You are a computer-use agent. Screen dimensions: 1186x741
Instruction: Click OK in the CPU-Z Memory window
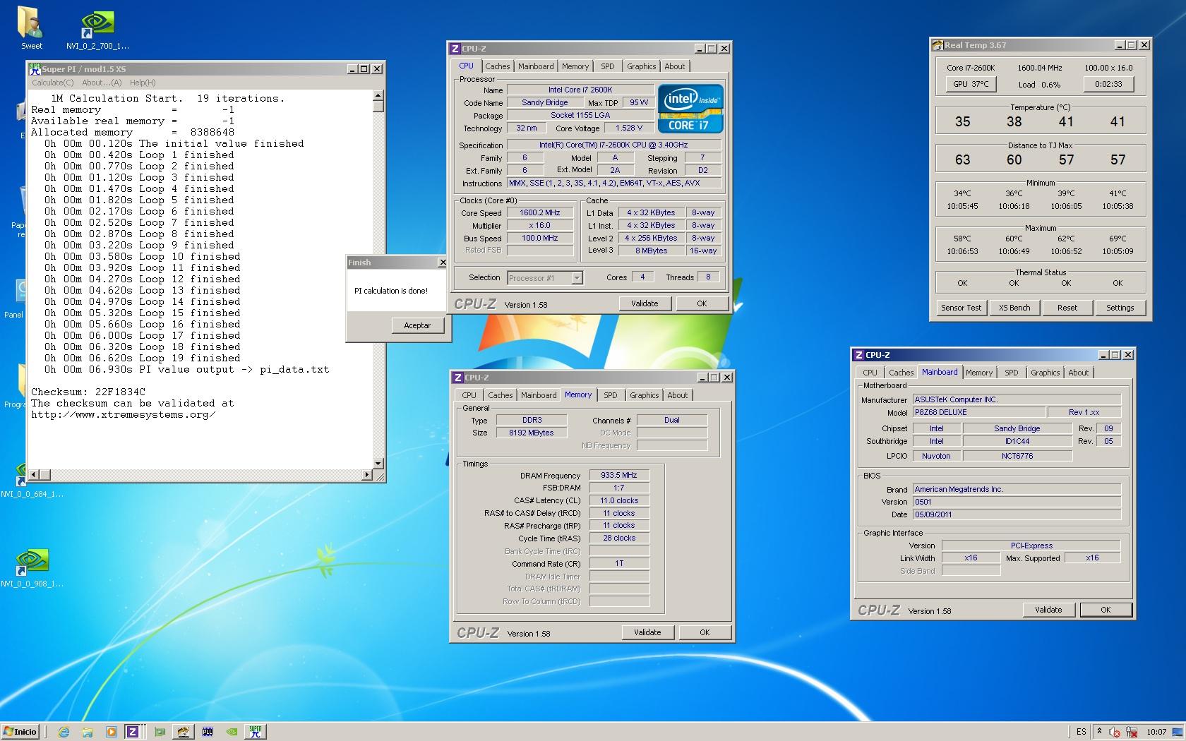pos(705,632)
